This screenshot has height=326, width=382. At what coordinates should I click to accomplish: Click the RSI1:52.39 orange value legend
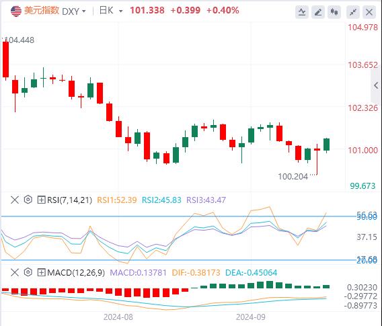click(117, 200)
